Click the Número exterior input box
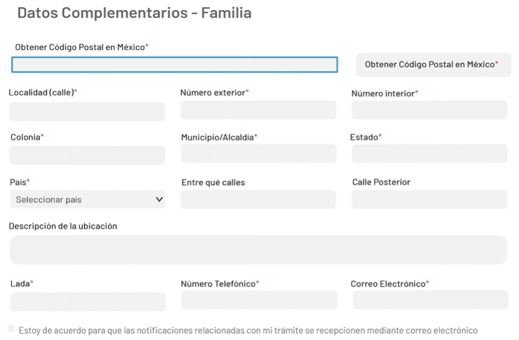This screenshot has width=519, height=340. coord(258,110)
